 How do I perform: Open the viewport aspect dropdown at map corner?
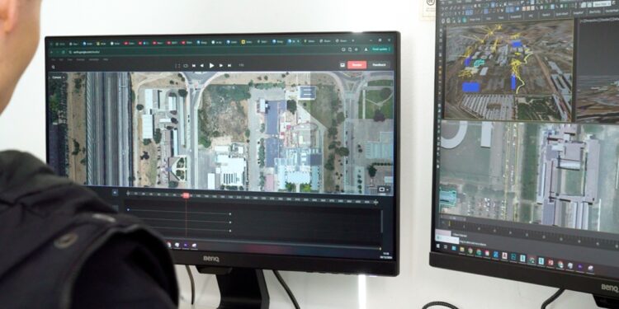[384, 190]
